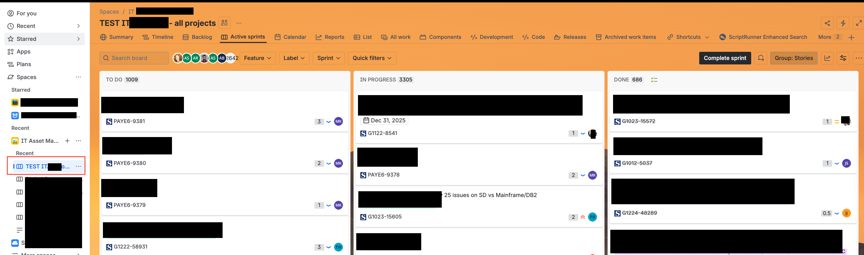Click MK avatar on PAYE6-9381 card
Screen dimensions: 864x255
(x=338, y=121)
